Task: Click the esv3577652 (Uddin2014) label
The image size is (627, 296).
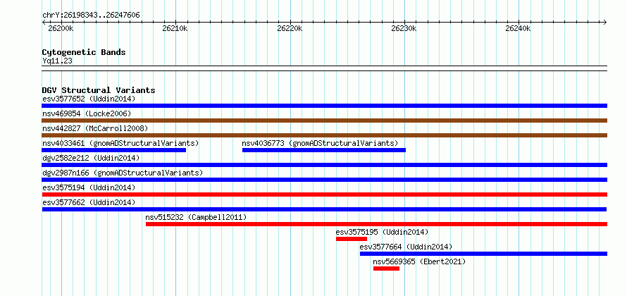Action: (89, 99)
